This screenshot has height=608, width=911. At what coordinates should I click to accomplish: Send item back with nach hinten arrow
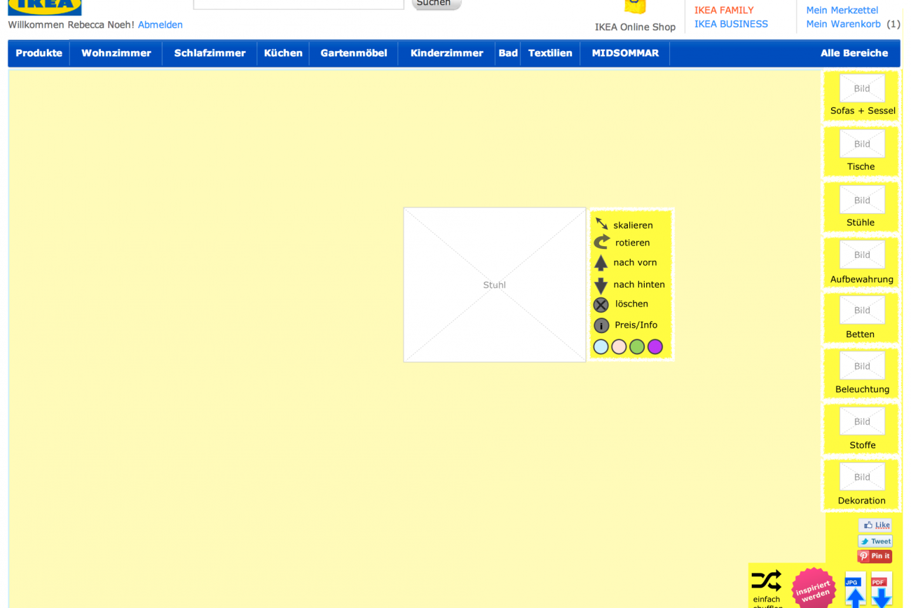tap(601, 285)
